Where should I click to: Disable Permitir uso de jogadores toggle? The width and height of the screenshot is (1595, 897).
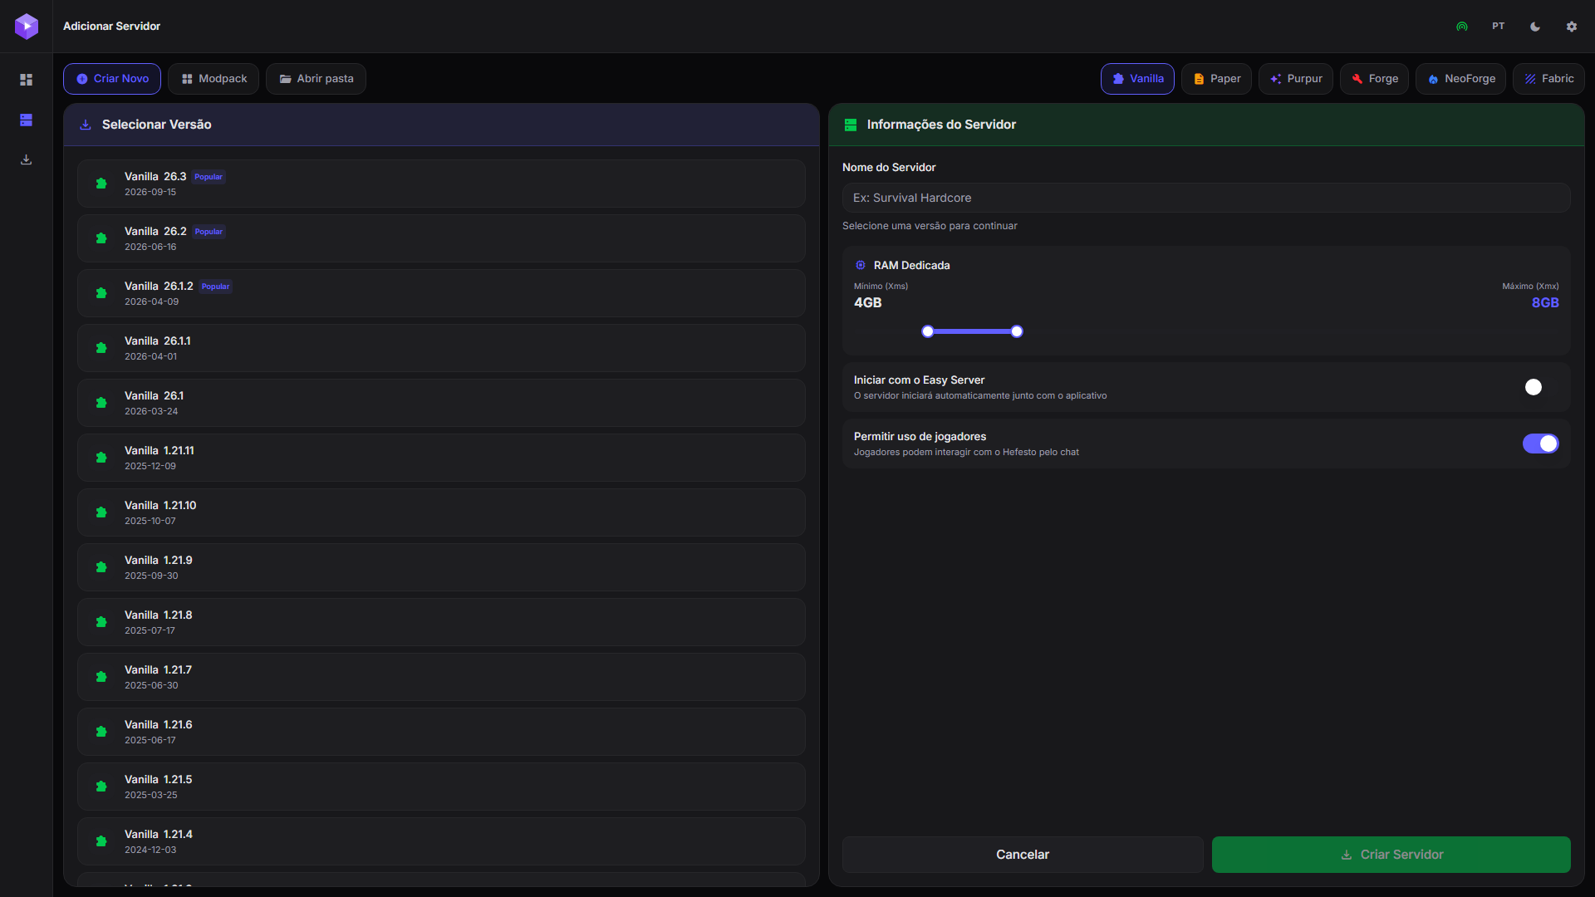(1541, 444)
